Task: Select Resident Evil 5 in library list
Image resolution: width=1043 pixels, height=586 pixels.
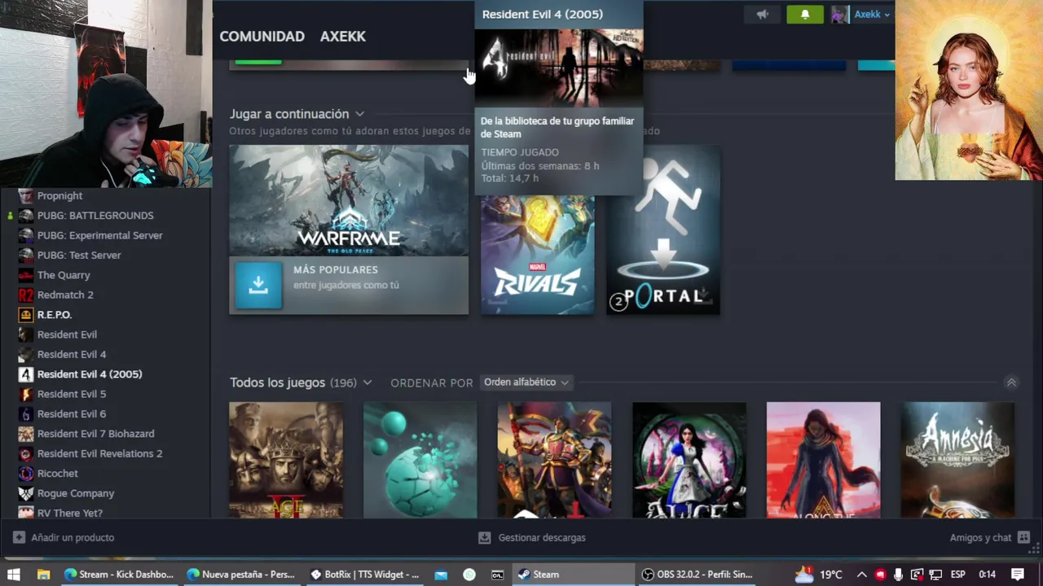Action: [72, 394]
